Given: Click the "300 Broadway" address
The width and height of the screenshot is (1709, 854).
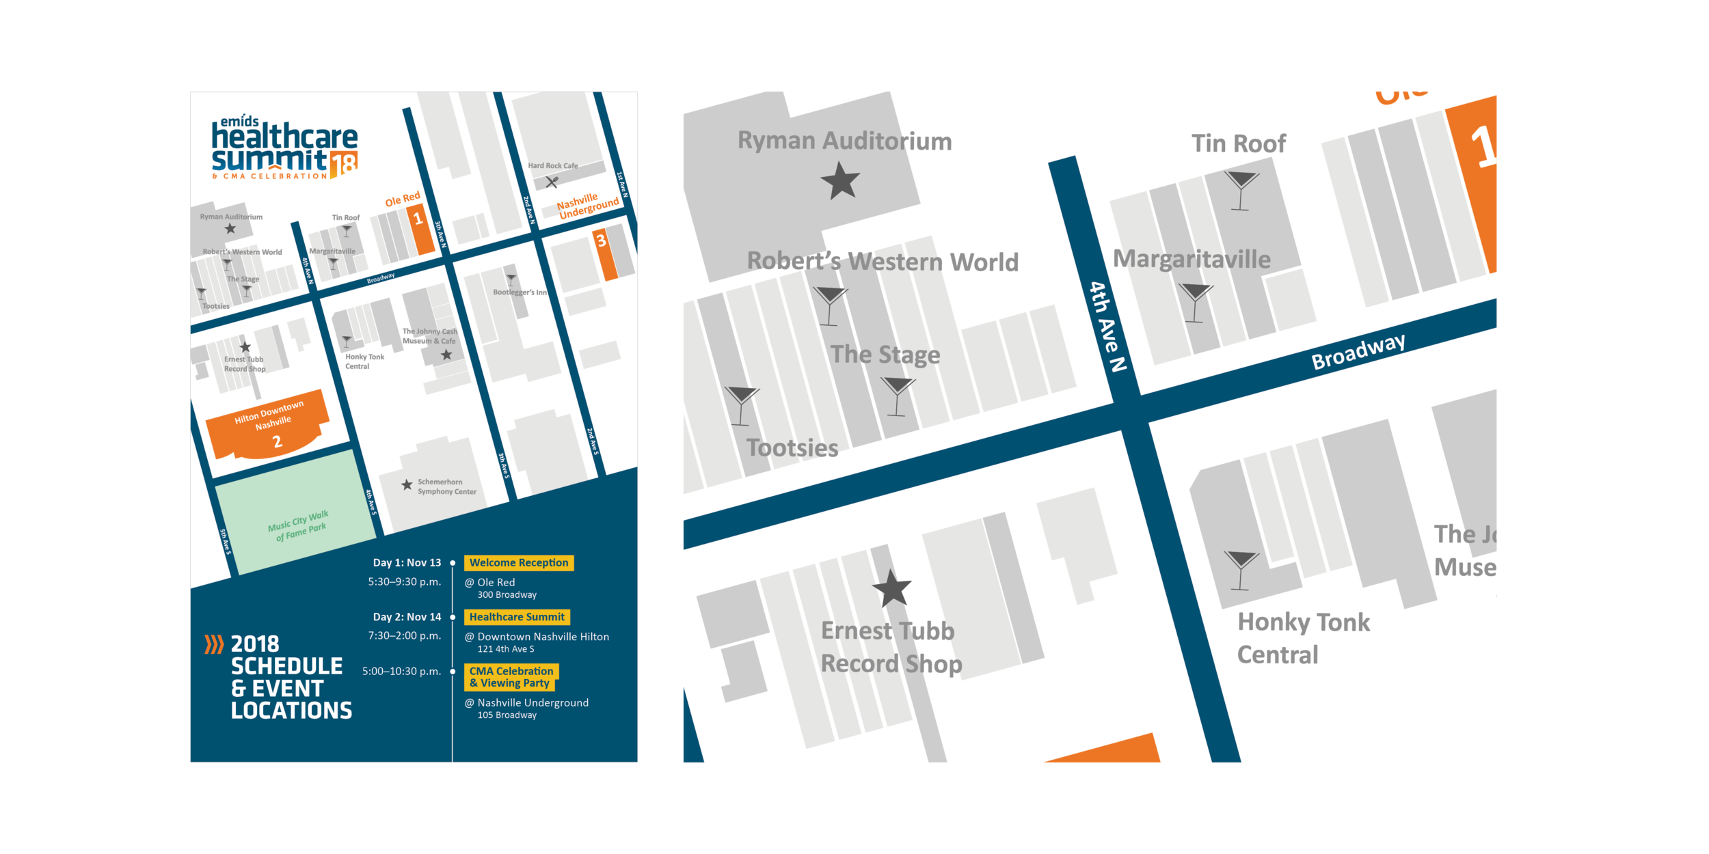Looking at the screenshot, I should point(507,595).
